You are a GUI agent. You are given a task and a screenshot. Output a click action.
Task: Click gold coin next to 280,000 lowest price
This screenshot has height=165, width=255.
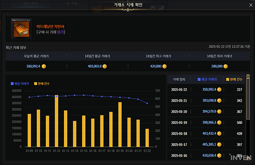[225, 66]
